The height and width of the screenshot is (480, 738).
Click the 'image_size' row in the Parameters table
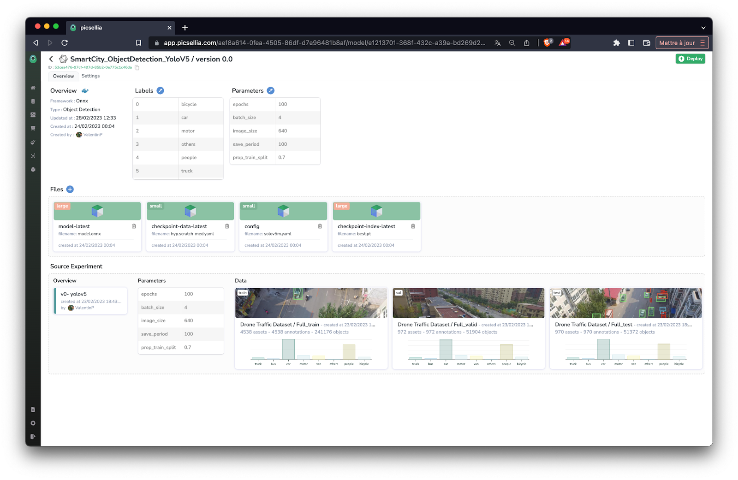(x=275, y=131)
